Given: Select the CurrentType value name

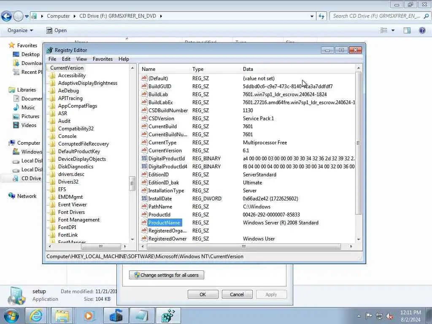Looking at the screenshot, I should point(162,143).
